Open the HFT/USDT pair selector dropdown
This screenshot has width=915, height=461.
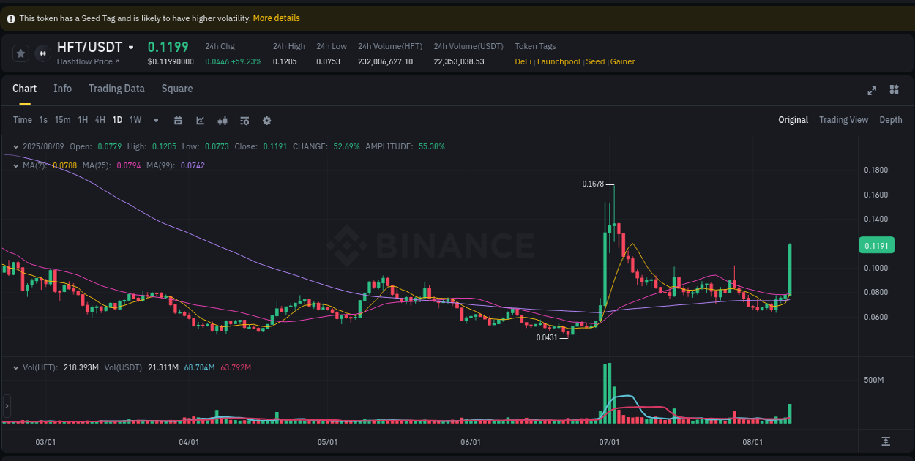(130, 46)
